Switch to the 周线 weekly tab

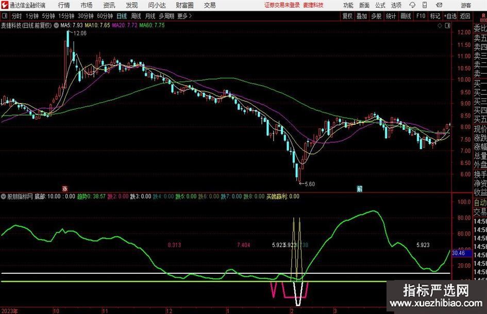click(136, 16)
